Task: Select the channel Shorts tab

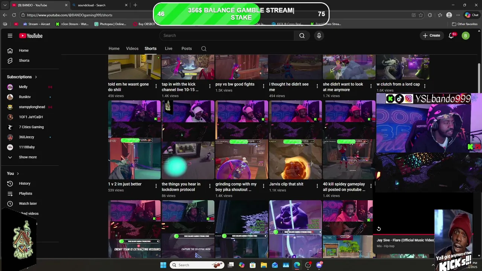Action: tap(151, 49)
